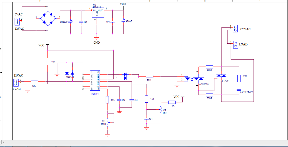
Task: Select the dual output diodes after TCA785
Action: tap(125, 76)
